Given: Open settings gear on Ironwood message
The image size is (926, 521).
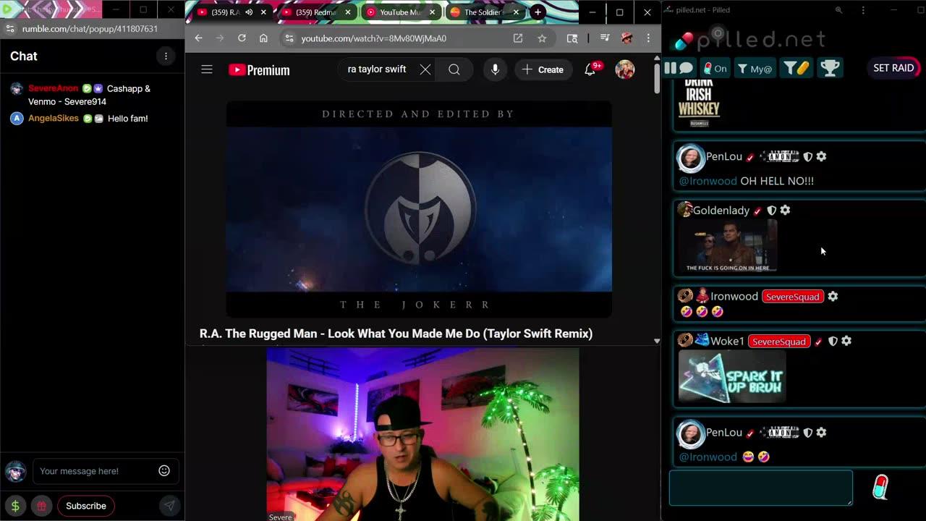Looking at the screenshot, I should [833, 296].
